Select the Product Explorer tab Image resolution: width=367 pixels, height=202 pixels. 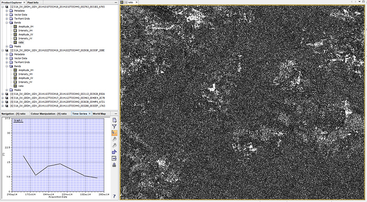12,2
